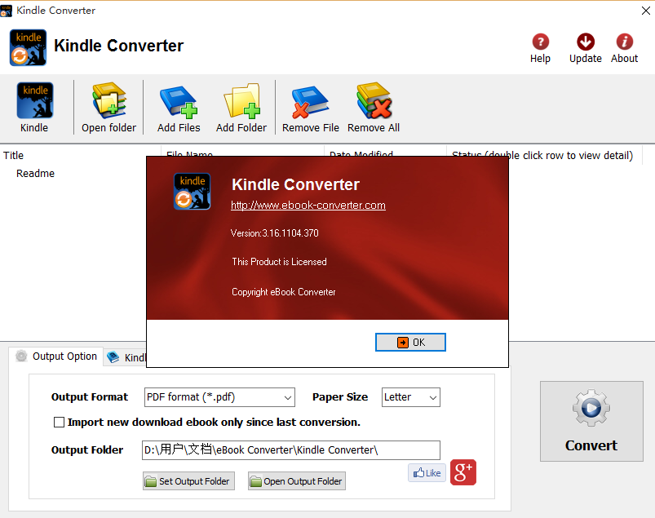Click the Convert button
This screenshot has height=518, width=655.
(591, 421)
